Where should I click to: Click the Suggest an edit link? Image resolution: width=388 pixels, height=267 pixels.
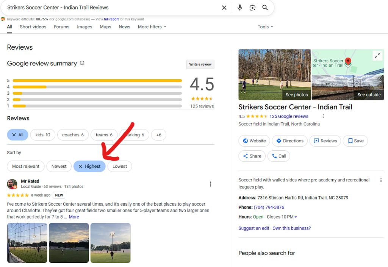click(253, 228)
